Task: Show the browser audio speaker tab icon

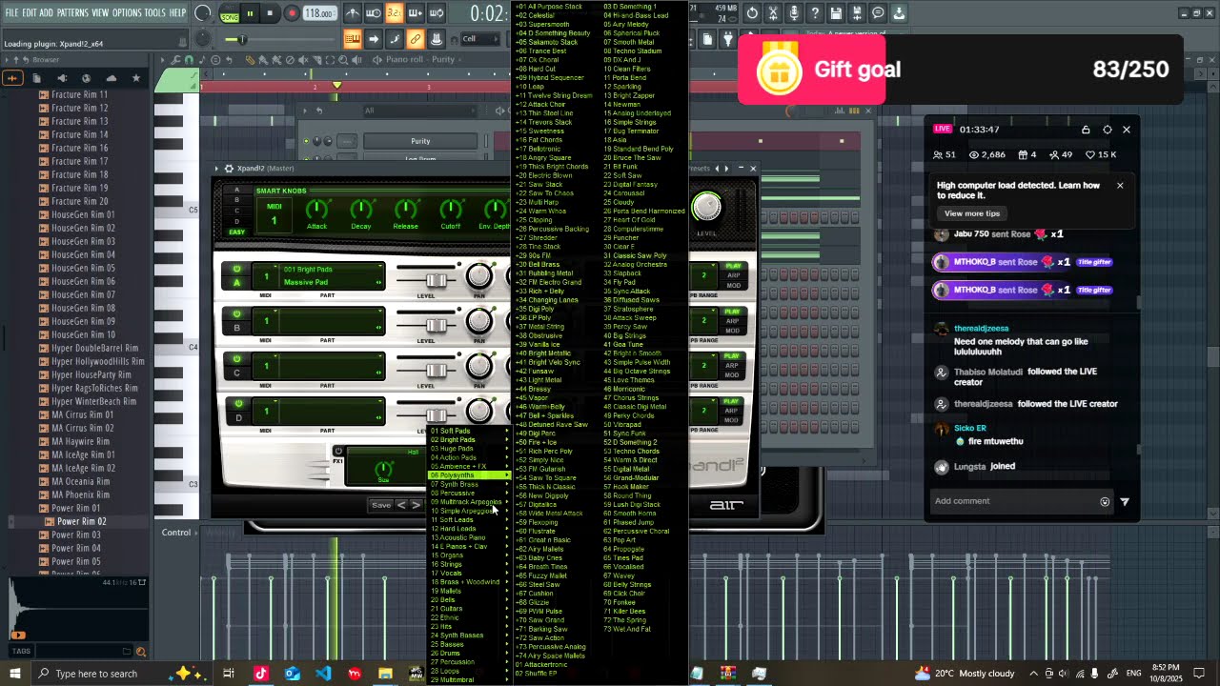Action: click(x=62, y=78)
